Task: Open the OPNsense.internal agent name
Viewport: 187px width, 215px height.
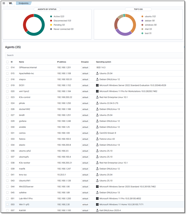Action: pyautogui.click(x=28, y=68)
